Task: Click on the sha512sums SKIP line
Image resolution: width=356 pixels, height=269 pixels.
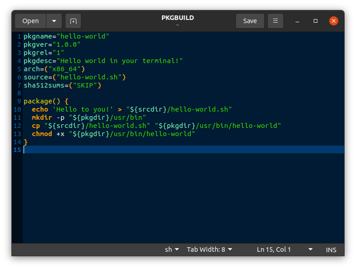Action: pos(62,85)
